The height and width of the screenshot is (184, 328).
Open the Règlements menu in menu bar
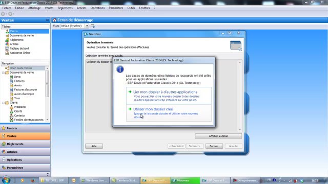click(x=65, y=8)
